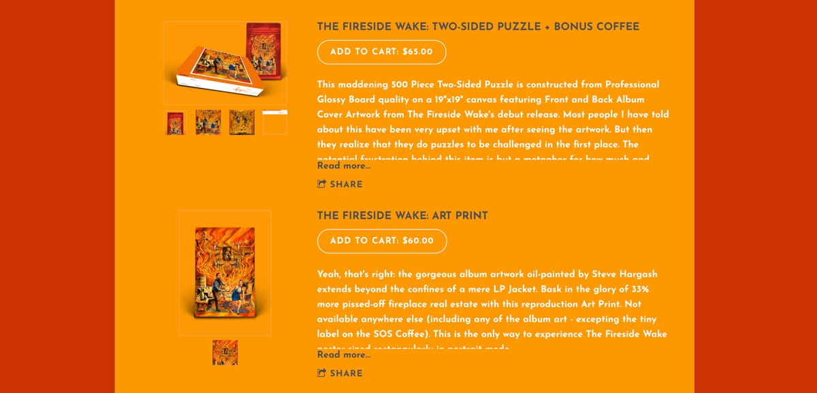Open "The Fireside Wake: Art Print" title
The height and width of the screenshot is (393, 817).
click(x=402, y=215)
